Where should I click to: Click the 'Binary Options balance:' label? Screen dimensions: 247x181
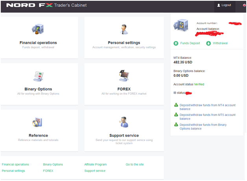coord(189,71)
